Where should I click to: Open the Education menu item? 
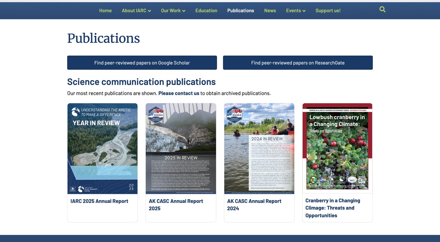(206, 11)
